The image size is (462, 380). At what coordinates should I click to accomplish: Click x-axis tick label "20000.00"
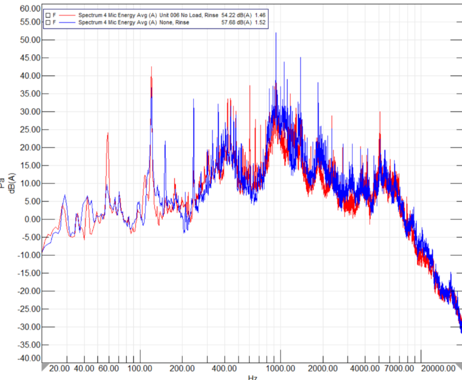click(438, 368)
